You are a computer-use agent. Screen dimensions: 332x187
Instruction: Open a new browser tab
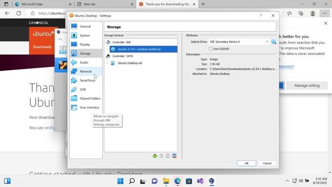203,4
